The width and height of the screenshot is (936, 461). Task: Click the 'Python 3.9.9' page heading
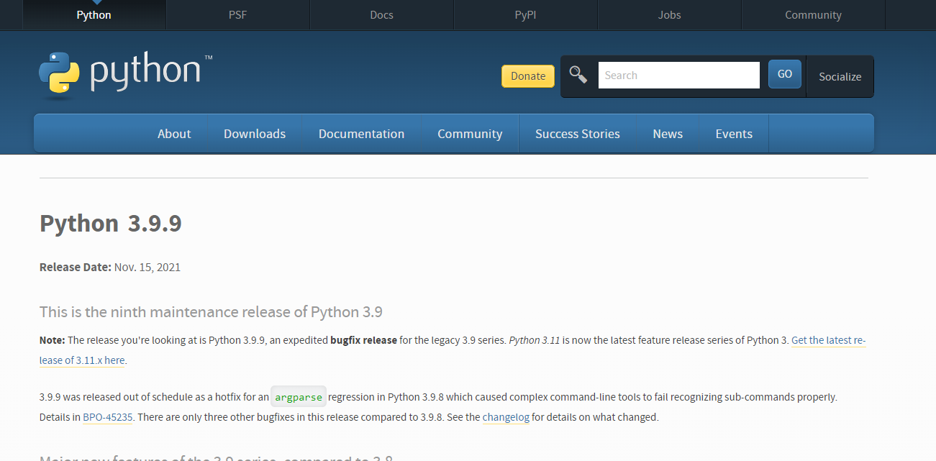click(x=111, y=224)
